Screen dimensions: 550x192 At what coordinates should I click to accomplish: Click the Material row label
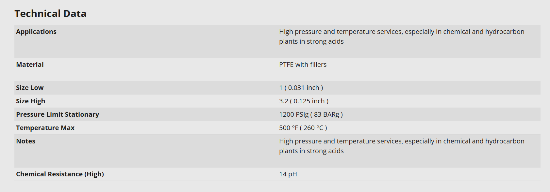tap(30, 65)
